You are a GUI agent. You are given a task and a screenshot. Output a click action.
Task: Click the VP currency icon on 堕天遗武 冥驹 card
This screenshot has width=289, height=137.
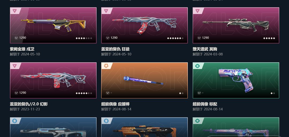[199, 38]
